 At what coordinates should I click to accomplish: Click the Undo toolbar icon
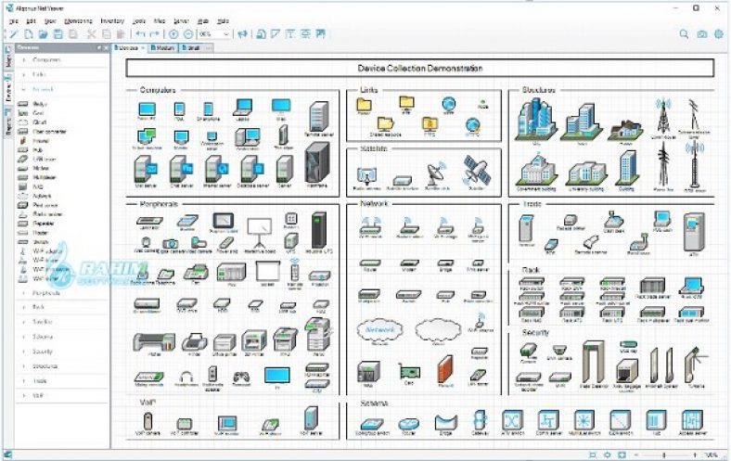(140, 34)
